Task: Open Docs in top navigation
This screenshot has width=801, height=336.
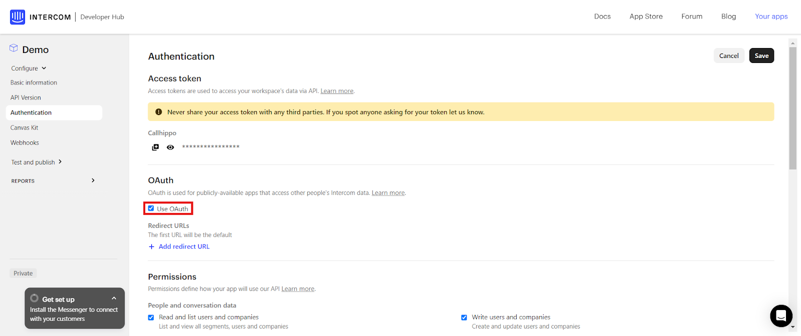Action: [602, 16]
